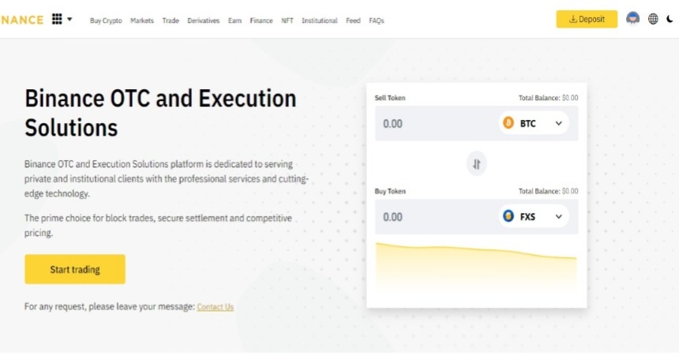Open the Buy Crypto menu
Screen dimensions: 679x359
tap(106, 21)
